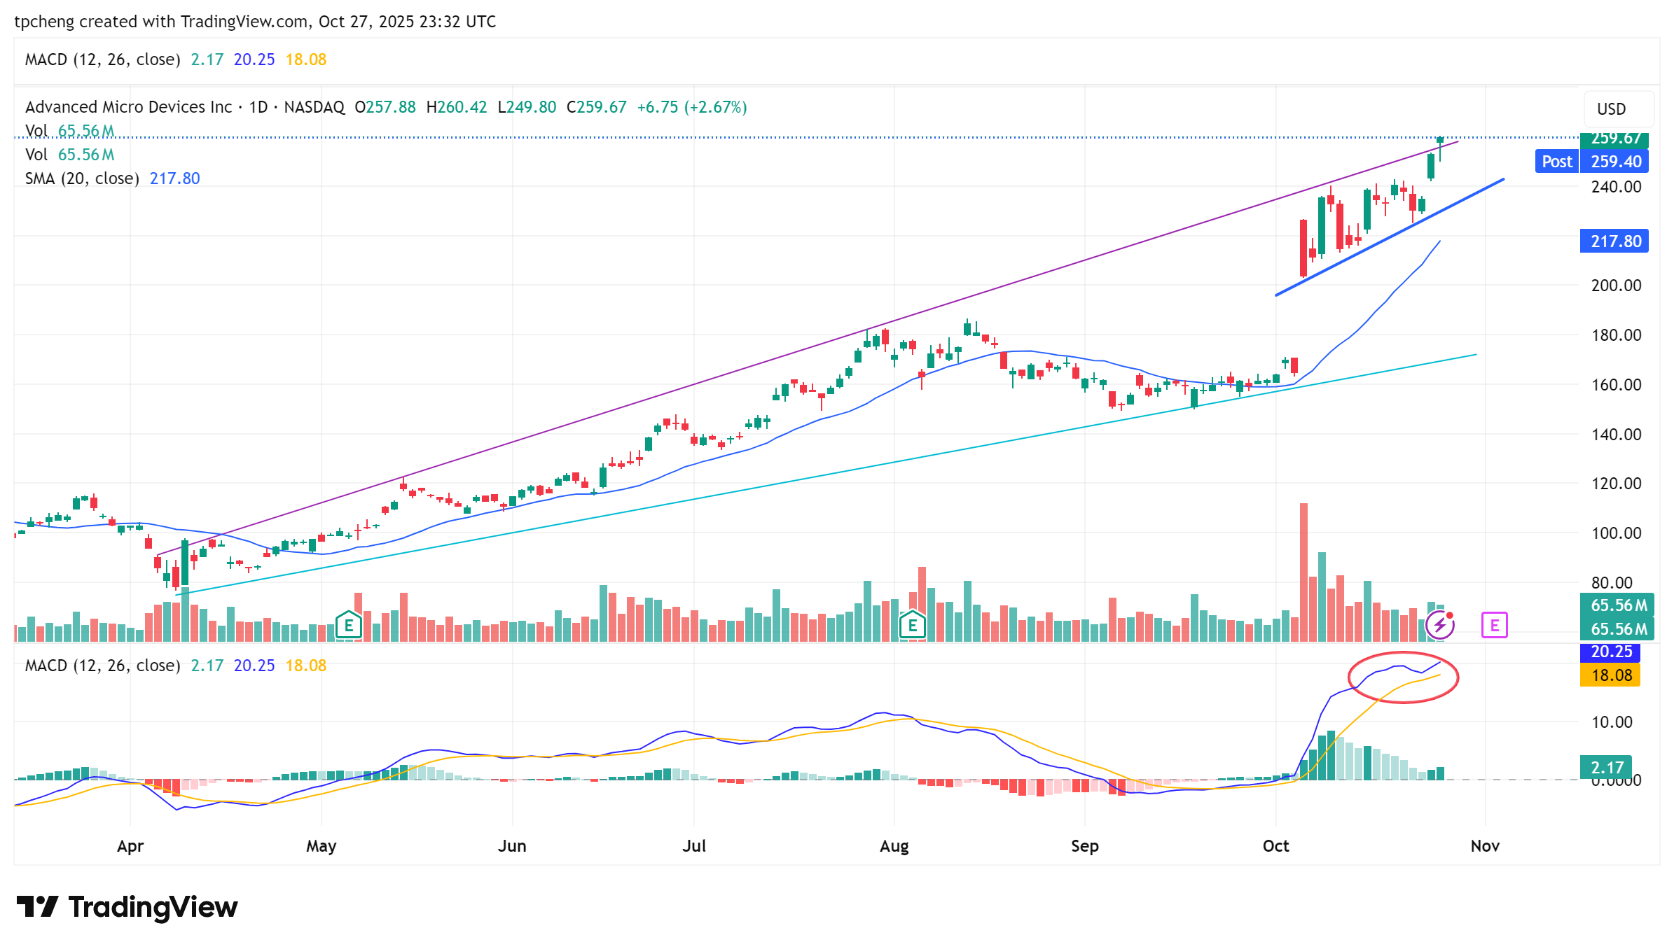Click the purple upcoming earnings E icon

(x=1494, y=625)
